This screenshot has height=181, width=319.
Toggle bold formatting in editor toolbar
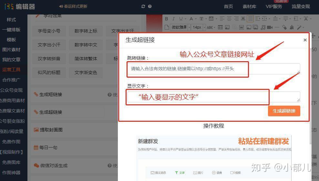point(167,19)
